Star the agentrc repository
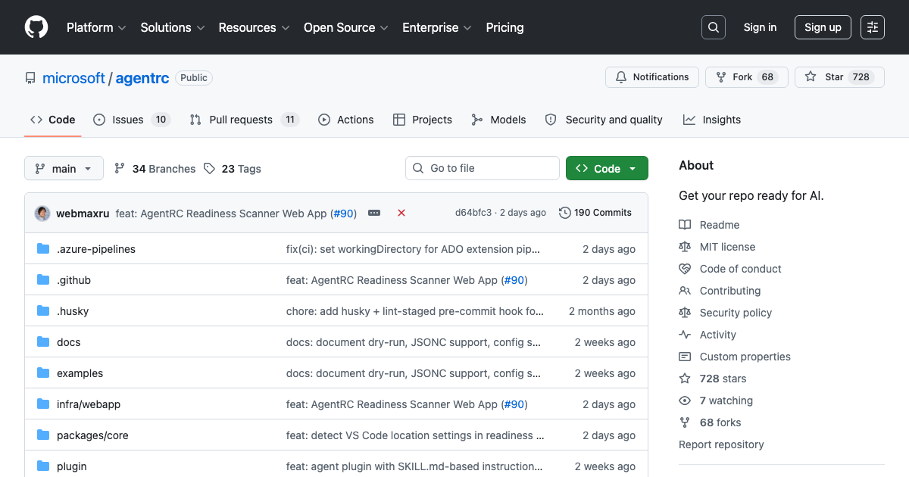Viewport: 909px width, 477px height. (839, 77)
